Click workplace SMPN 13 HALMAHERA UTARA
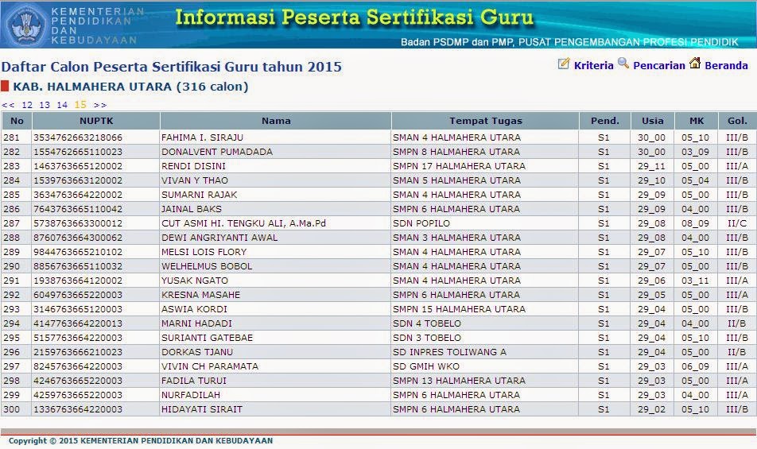This screenshot has height=449, width=757. coord(459,381)
